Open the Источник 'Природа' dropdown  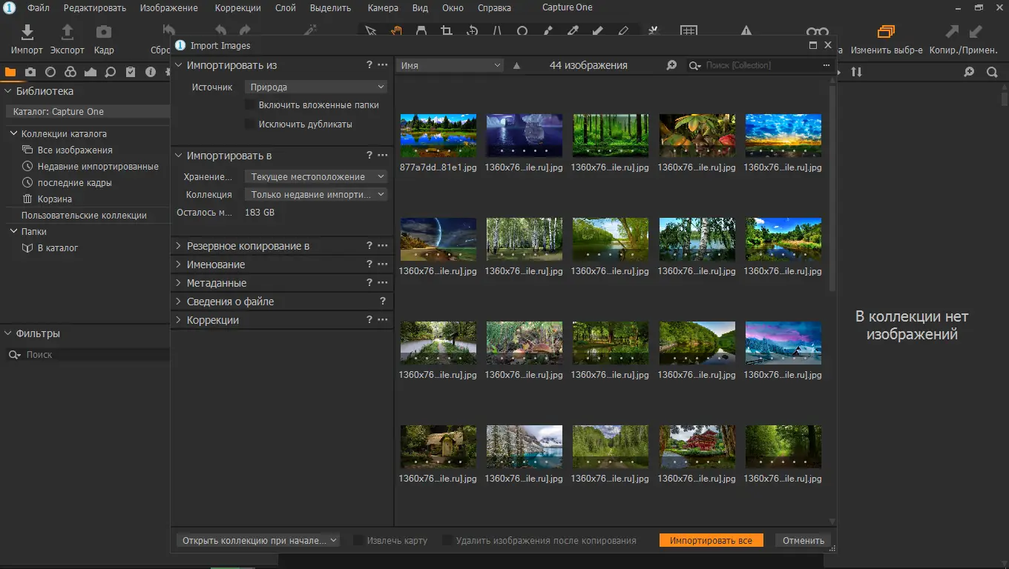click(316, 87)
